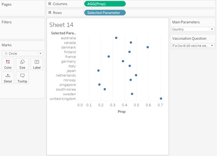
Task: Click the Pages shelf area
Action: point(22,9)
